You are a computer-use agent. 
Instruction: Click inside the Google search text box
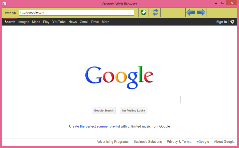[x=119, y=99]
